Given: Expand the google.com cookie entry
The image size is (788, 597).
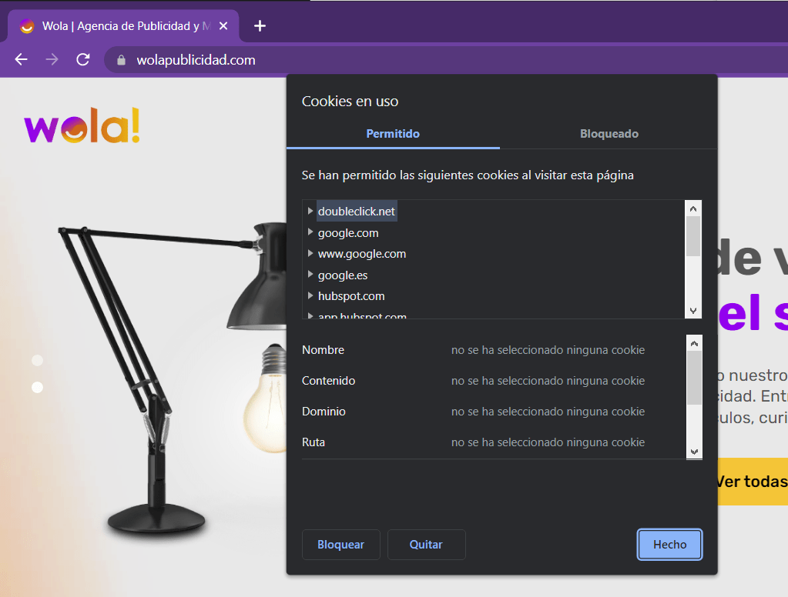Looking at the screenshot, I should (310, 232).
